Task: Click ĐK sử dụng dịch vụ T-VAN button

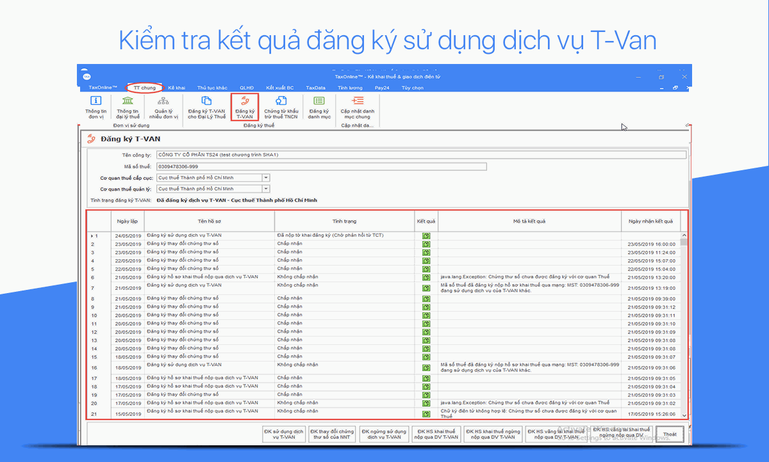Action: [x=284, y=434]
